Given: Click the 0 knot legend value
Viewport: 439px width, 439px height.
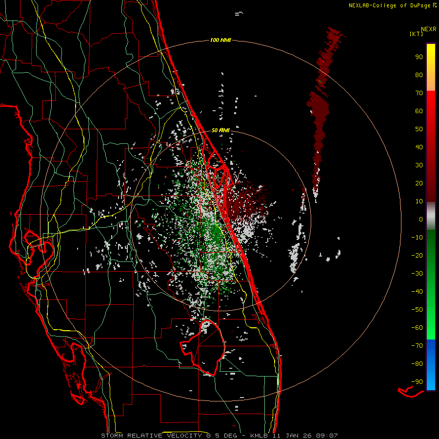Looking at the screenshot, I should [x=421, y=219].
